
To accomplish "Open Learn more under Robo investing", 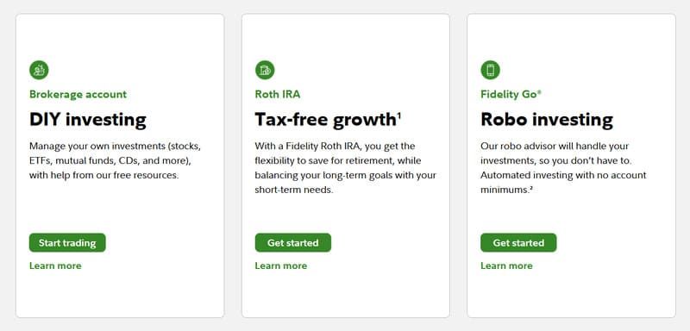I will click(506, 265).
